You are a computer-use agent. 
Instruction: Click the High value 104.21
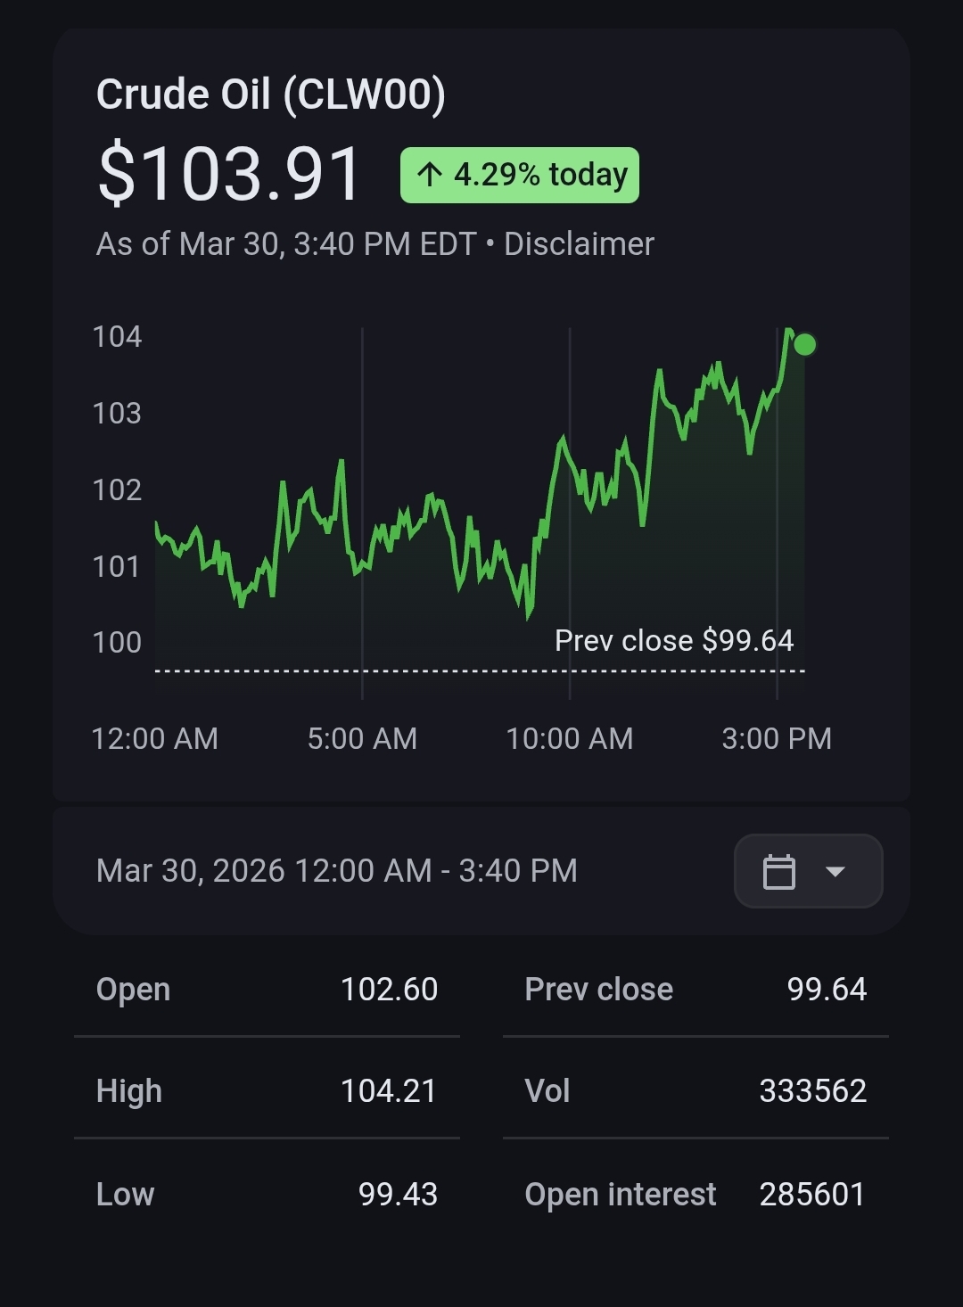389,1090
